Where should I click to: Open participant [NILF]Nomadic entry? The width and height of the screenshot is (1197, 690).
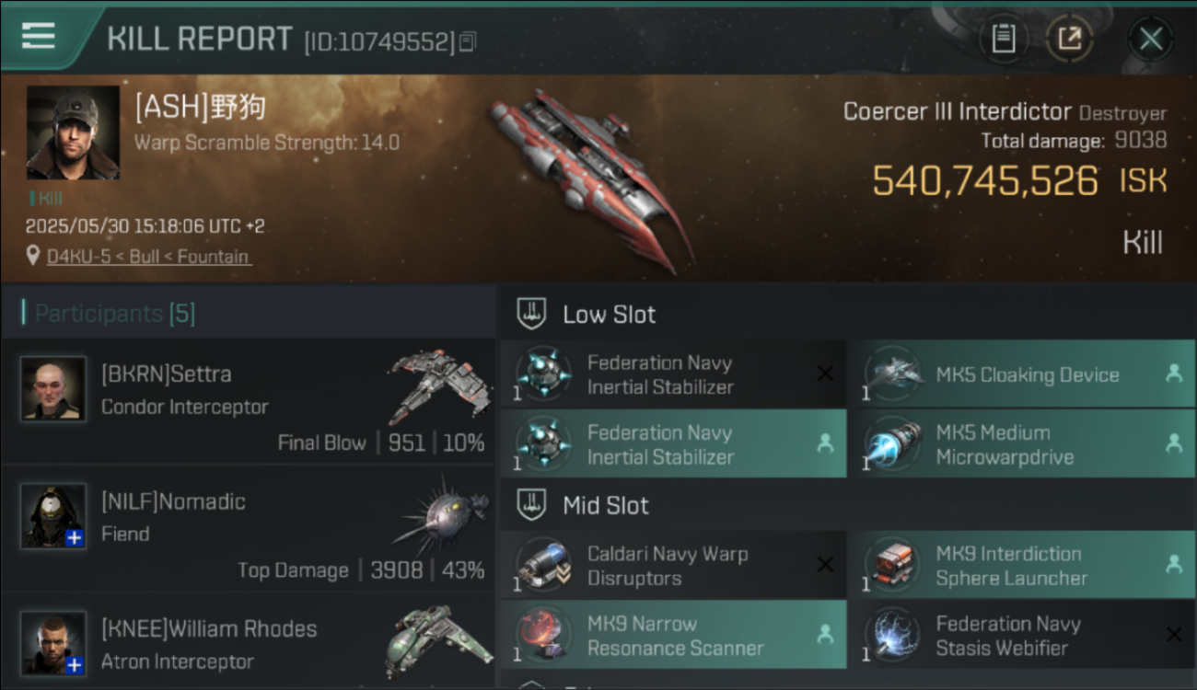pos(249,530)
